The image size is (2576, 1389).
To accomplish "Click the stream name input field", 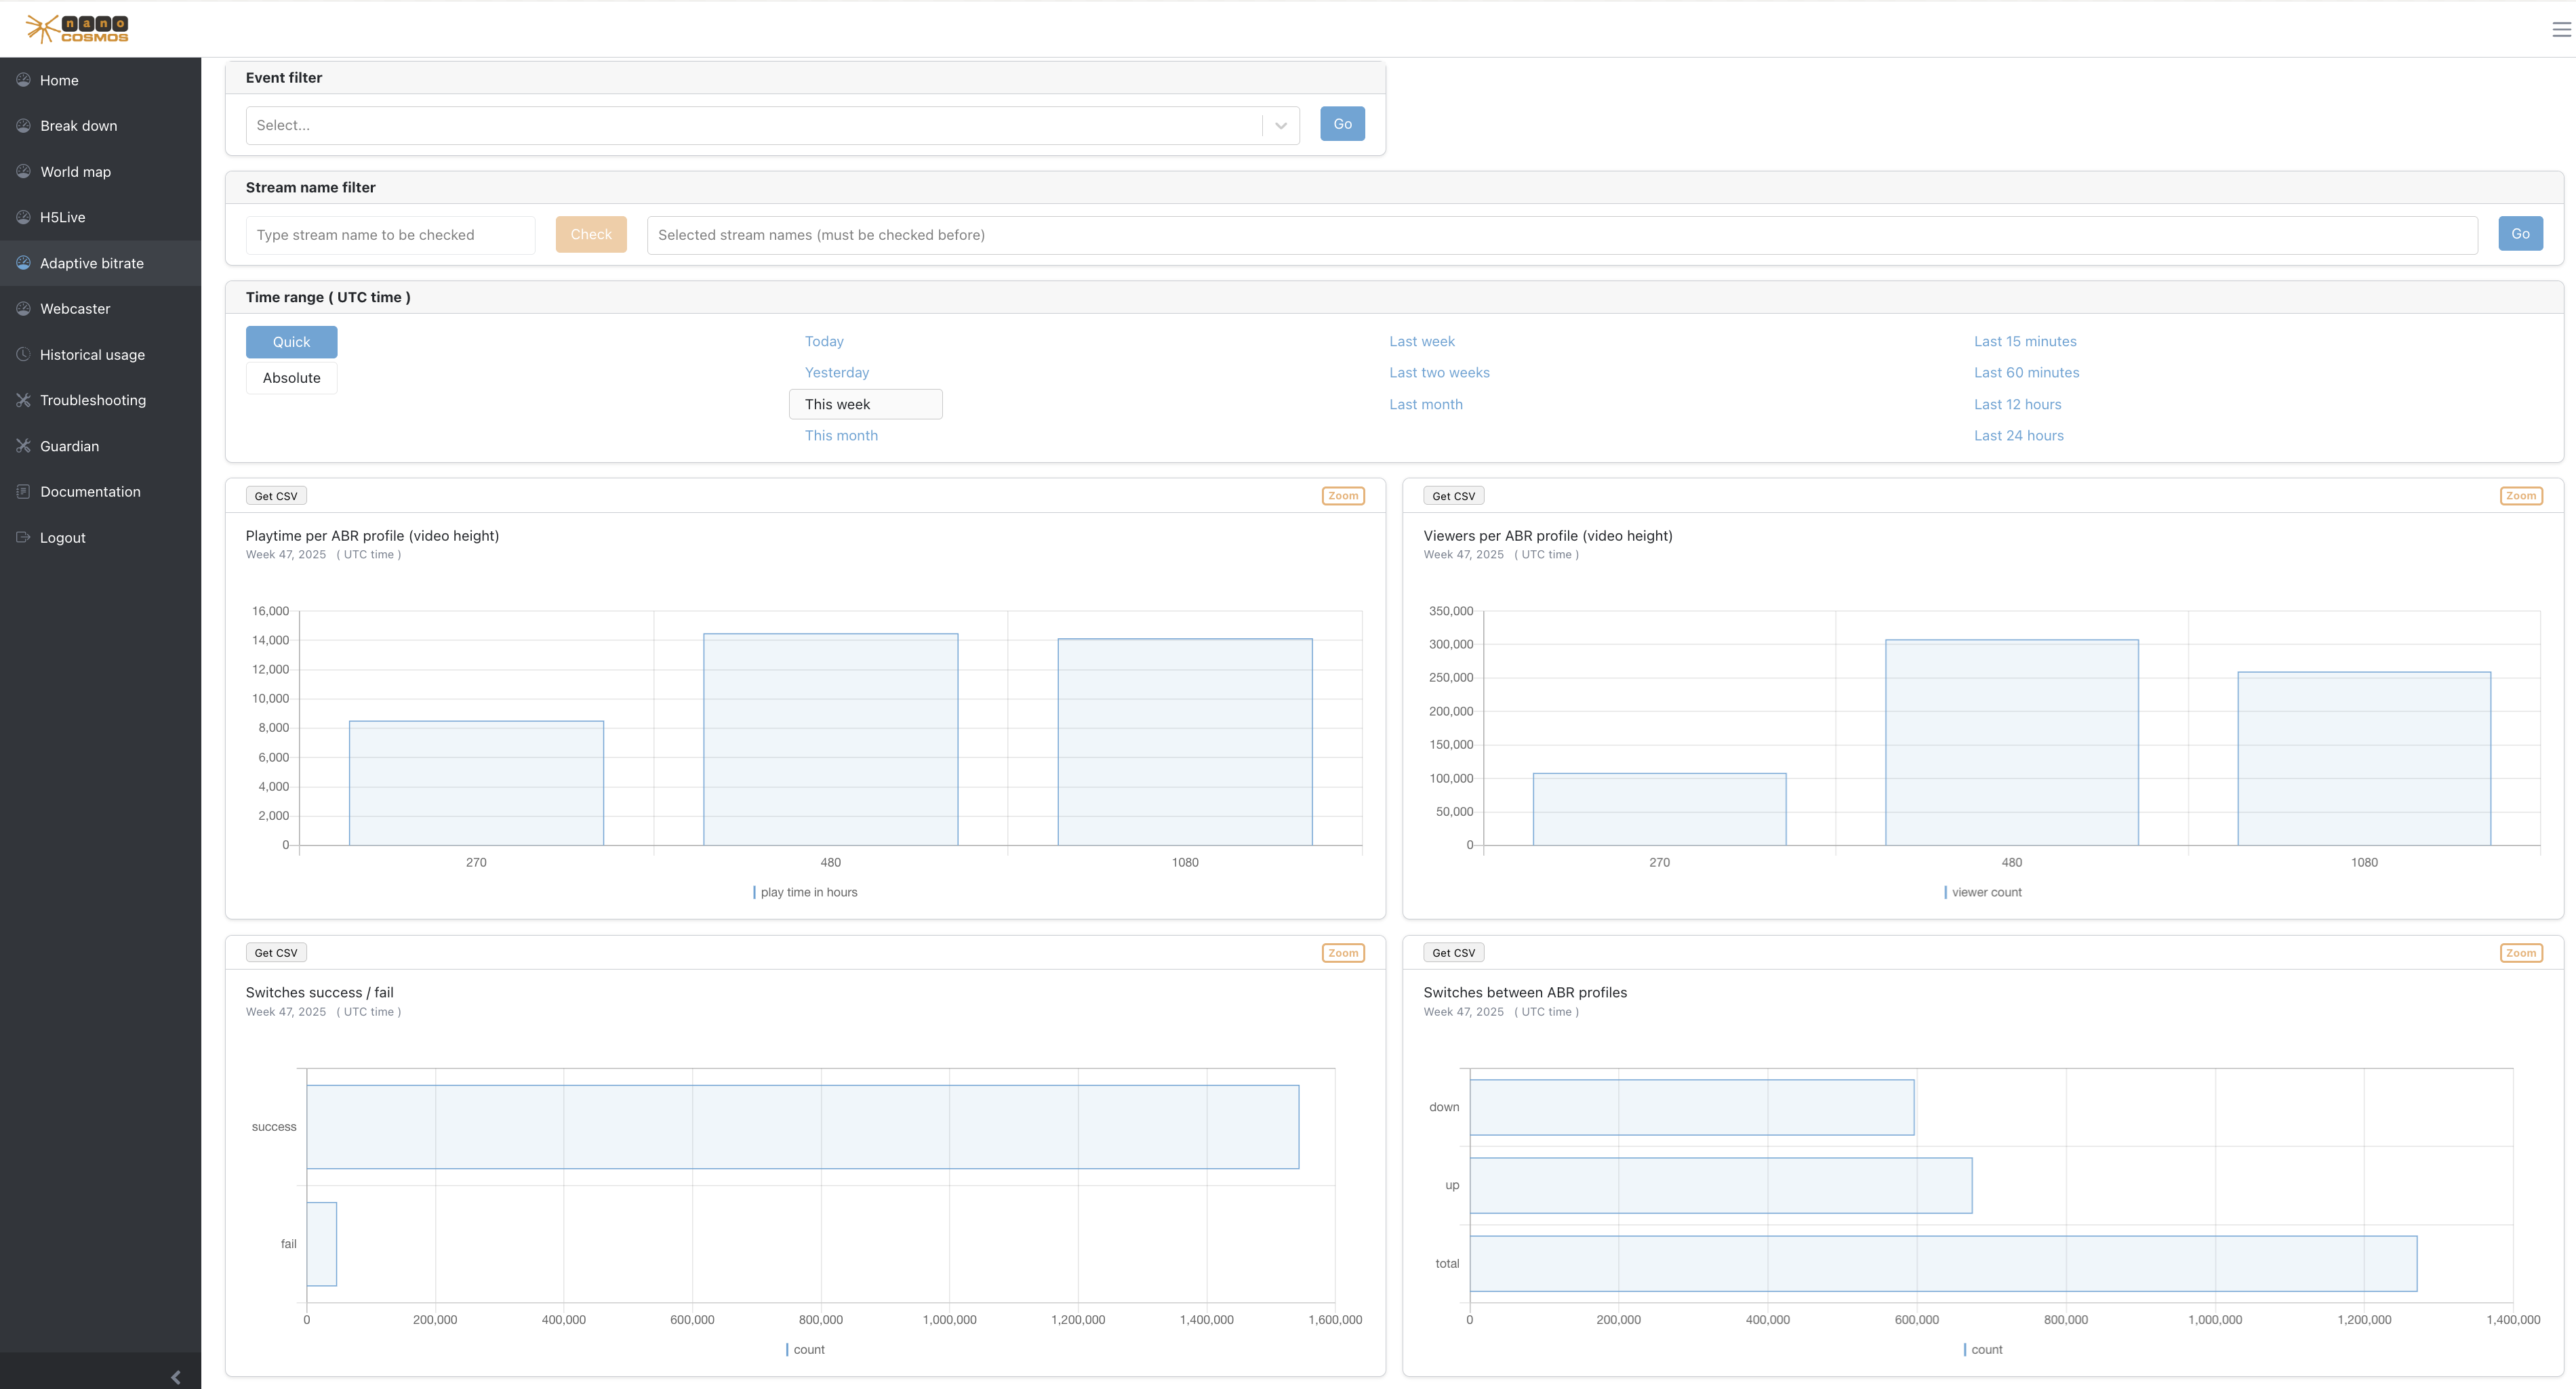I will [390, 234].
